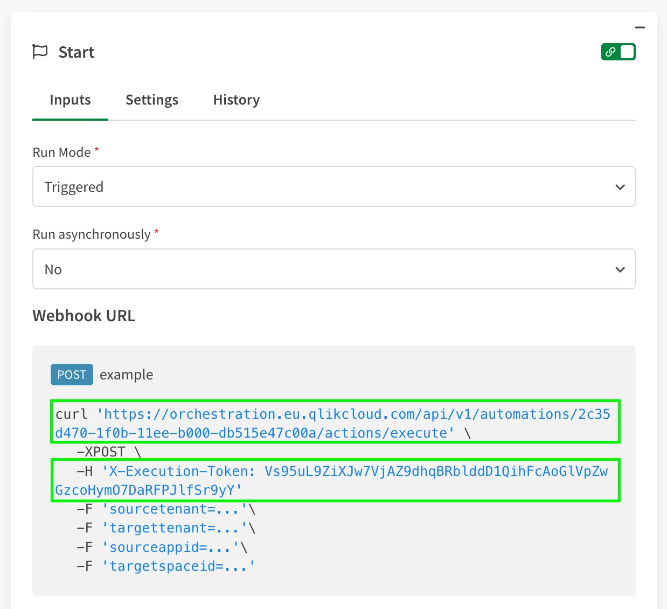
Task: Open the Run asynchronously dropdown
Action: click(x=334, y=269)
